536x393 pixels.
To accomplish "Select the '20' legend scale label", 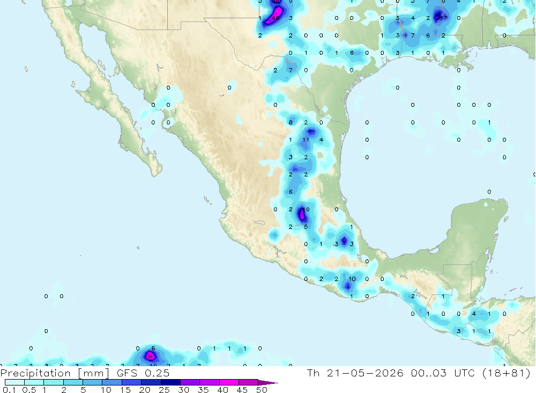I will tap(145, 390).
